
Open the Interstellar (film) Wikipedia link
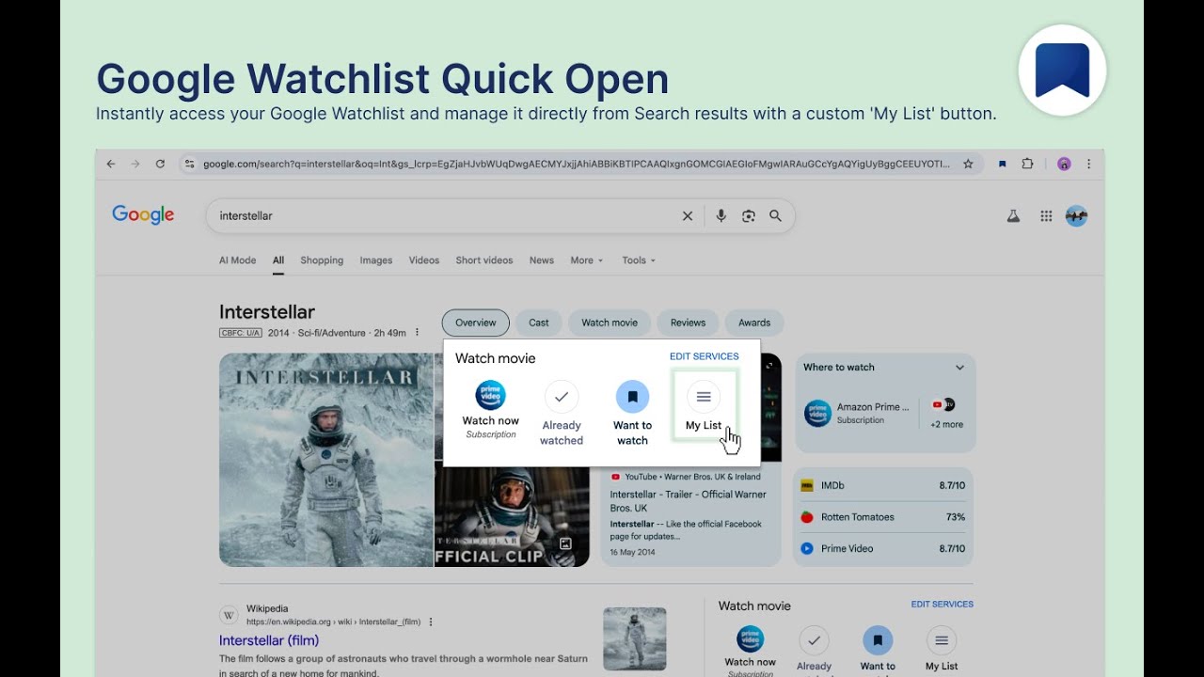point(269,640)
